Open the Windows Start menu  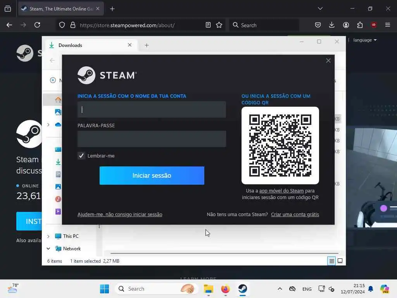pos(104,289)
